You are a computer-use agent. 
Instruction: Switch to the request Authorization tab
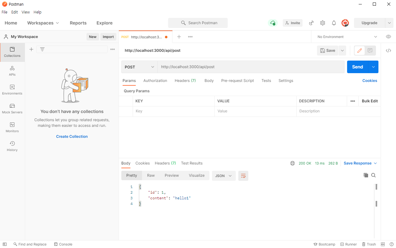point(155,81)
